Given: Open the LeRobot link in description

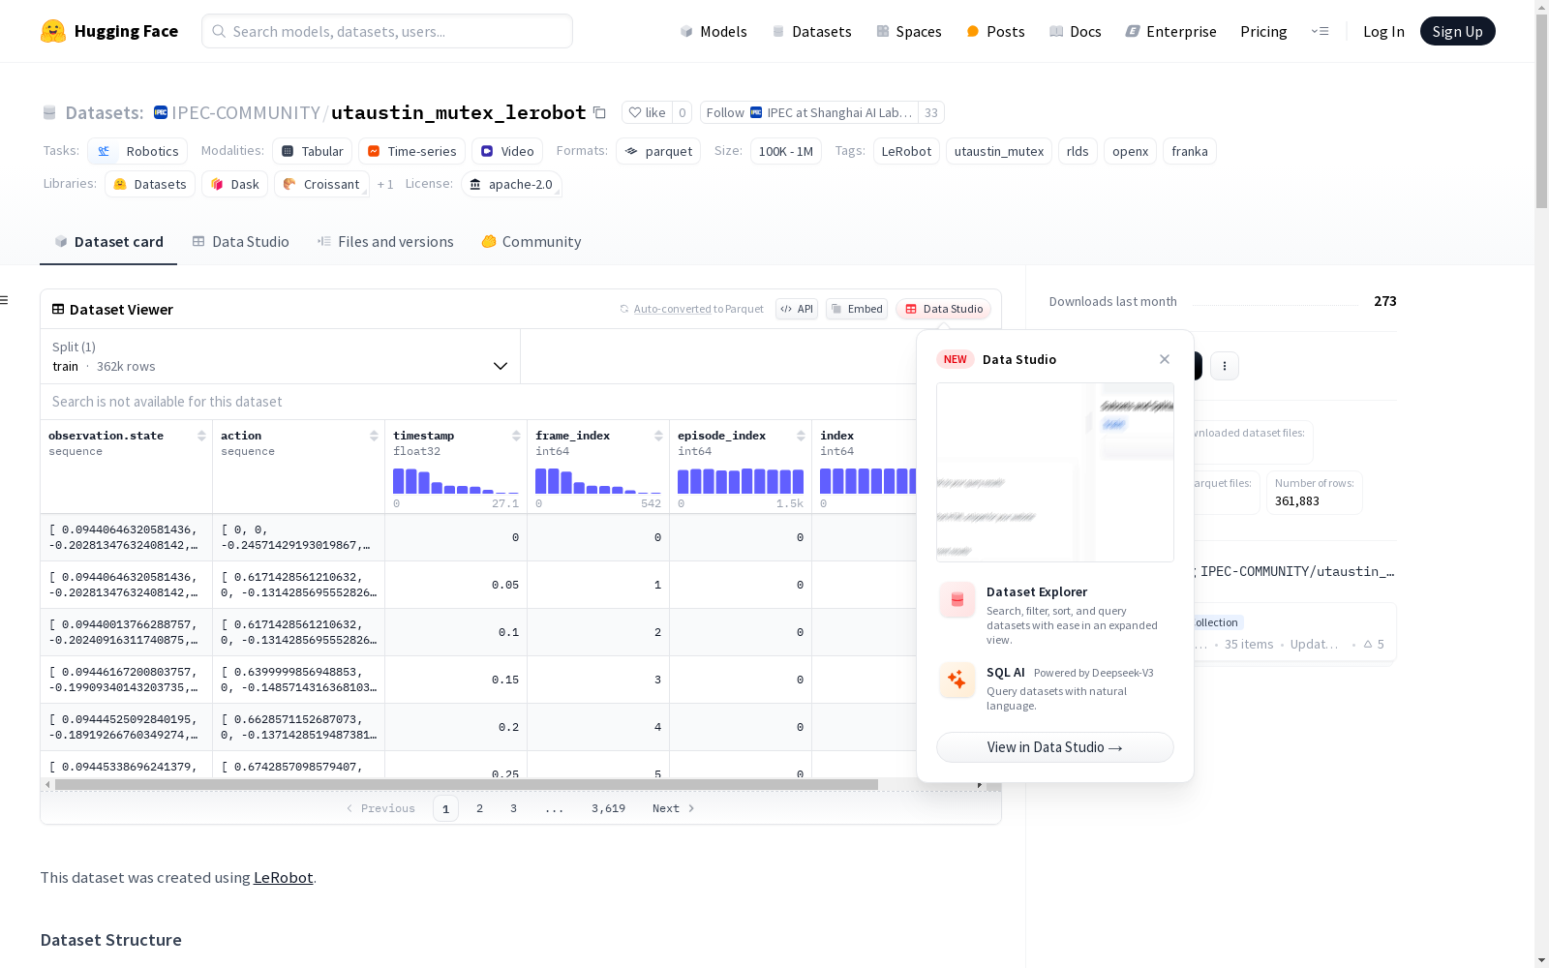Looking at the screenshot, I should [283, 877].
